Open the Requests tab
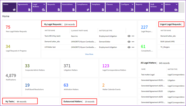 click(x=54, y=7)
